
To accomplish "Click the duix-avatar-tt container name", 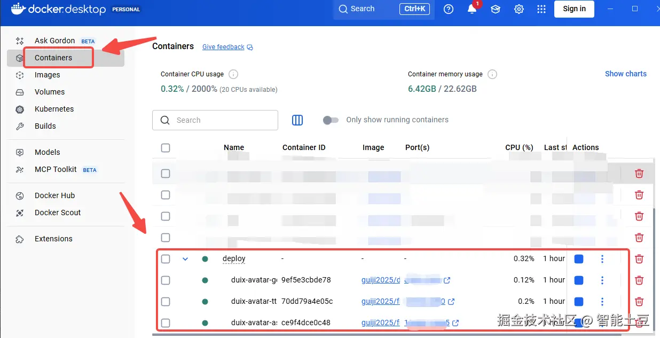I will coord(254,301).
